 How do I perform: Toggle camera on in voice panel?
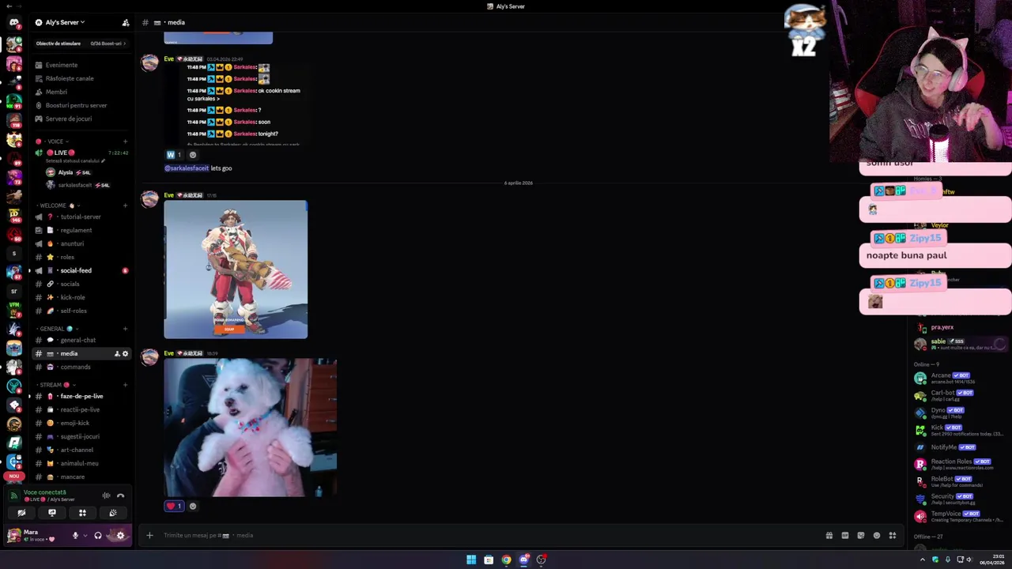pos(21,513)
